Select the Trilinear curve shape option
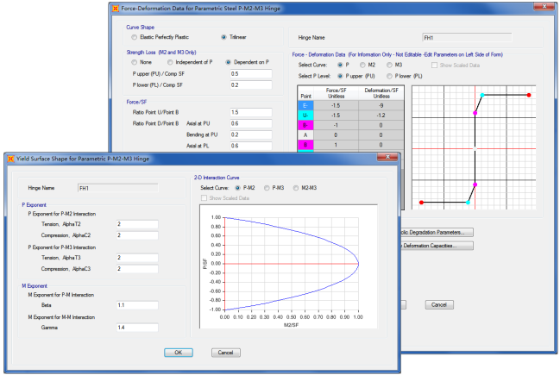The image size is (560, 375). point(225,37)
